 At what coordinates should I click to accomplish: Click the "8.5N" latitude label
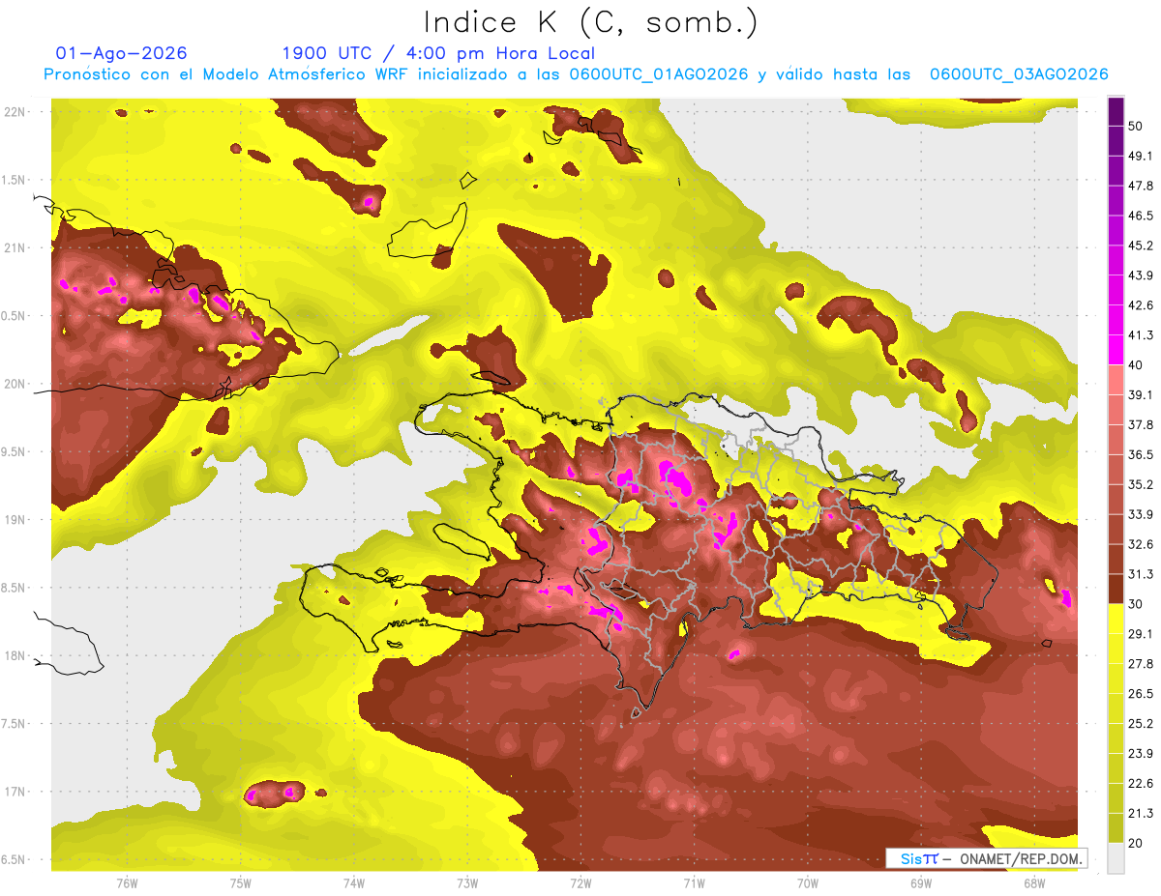(x=14, y=588)
